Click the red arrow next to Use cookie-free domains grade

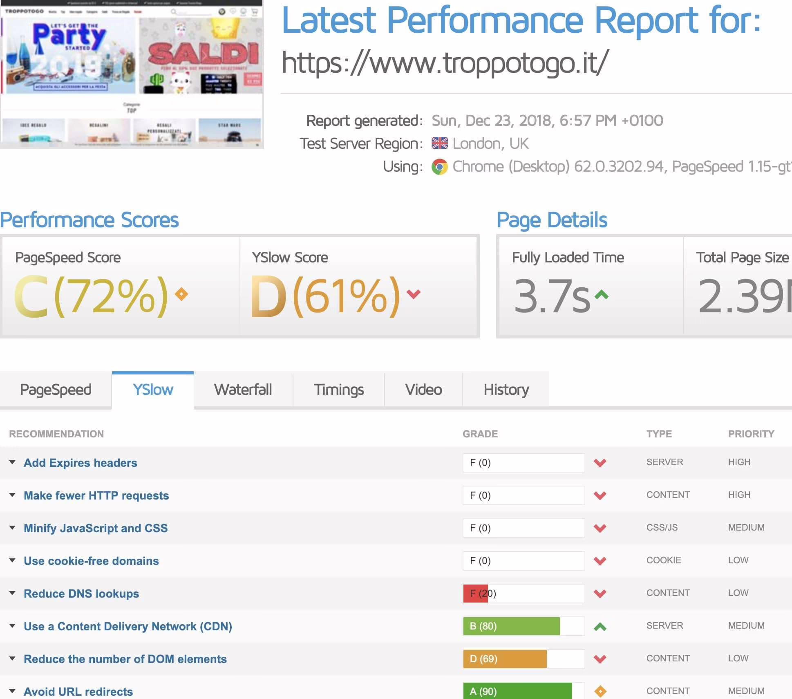click(600, 560)
